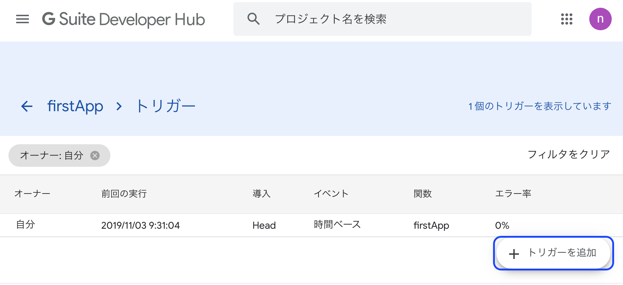Open the hamburger main menu
The image size is (623, 285).
tap(23, 19)
